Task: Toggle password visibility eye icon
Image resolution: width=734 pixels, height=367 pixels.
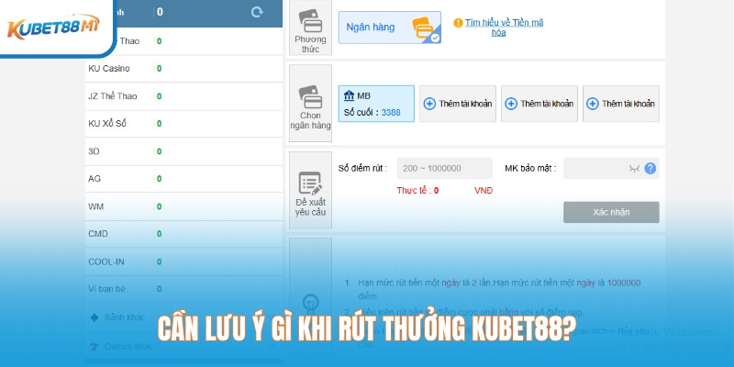Action: (x=634, y=169)
